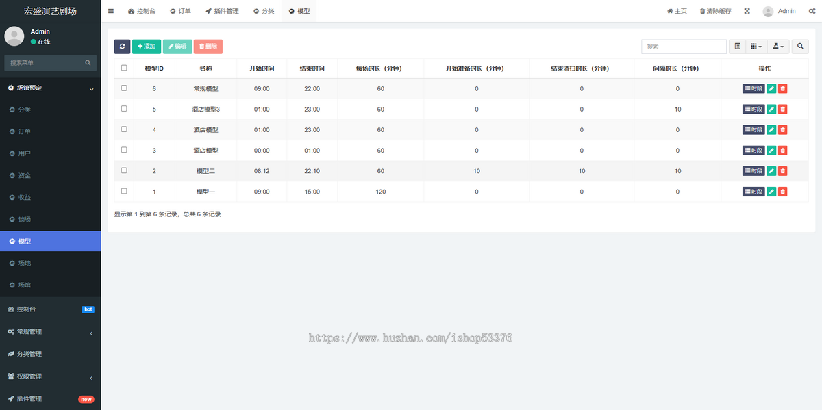Image resolution: width=822 pixels, height=410 pixels.
Task: Edit model ID 5 with pencil icon
Action: point(771,110)
